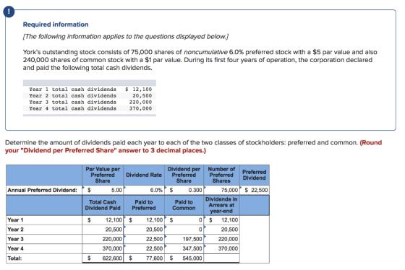Click the Year 4 total cash dividends line
The height and width of the screenshot is (270, 405).
click(90, 108)
